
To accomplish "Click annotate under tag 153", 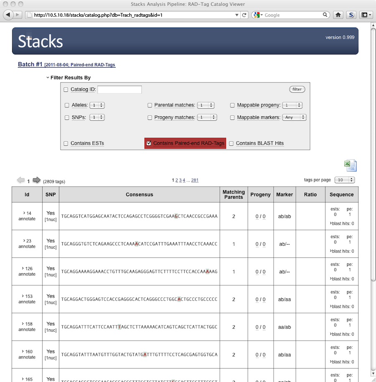I will pos(27,302).
